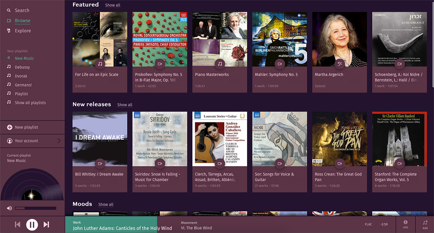Add current track to a playlist

pyautogui.click(x=425, y=225)
